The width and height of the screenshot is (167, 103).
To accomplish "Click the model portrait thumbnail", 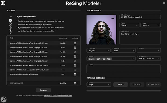I will click(101, 30).
